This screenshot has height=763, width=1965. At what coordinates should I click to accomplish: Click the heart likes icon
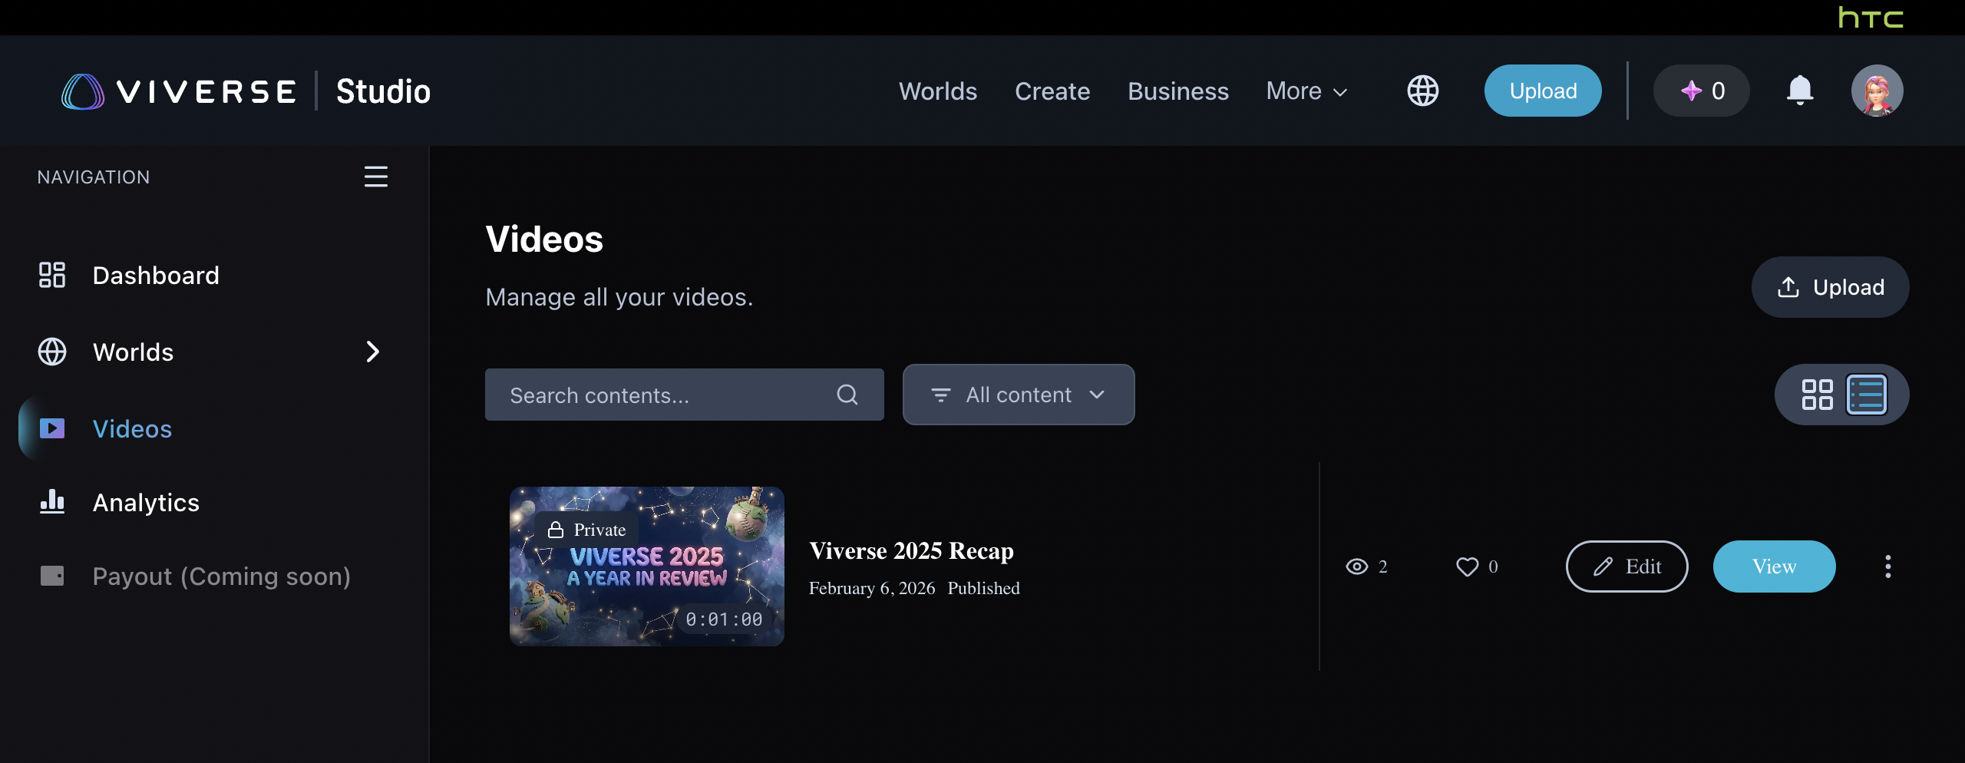1467,566
